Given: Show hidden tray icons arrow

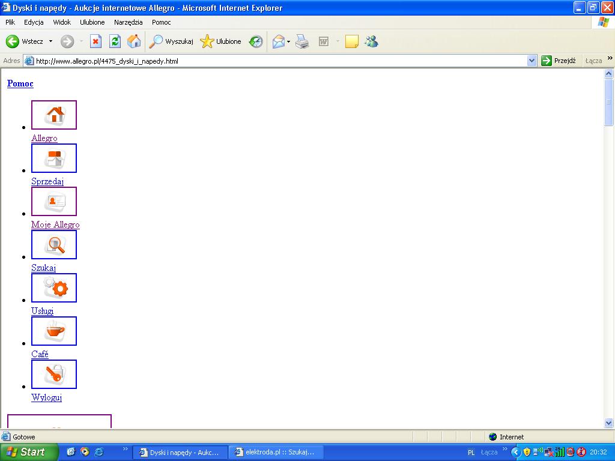Looking at the screenshot, I should (x=516, y=453).
